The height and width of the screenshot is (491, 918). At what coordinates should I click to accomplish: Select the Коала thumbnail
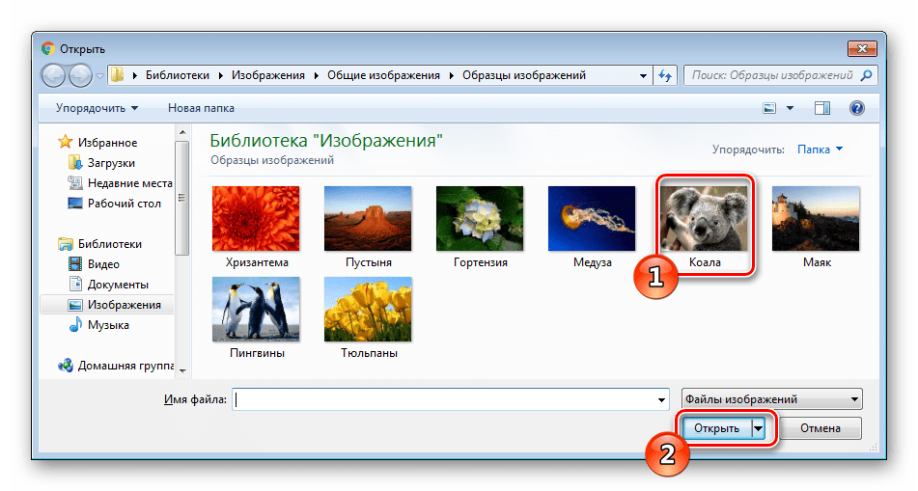tap(704, 218)
